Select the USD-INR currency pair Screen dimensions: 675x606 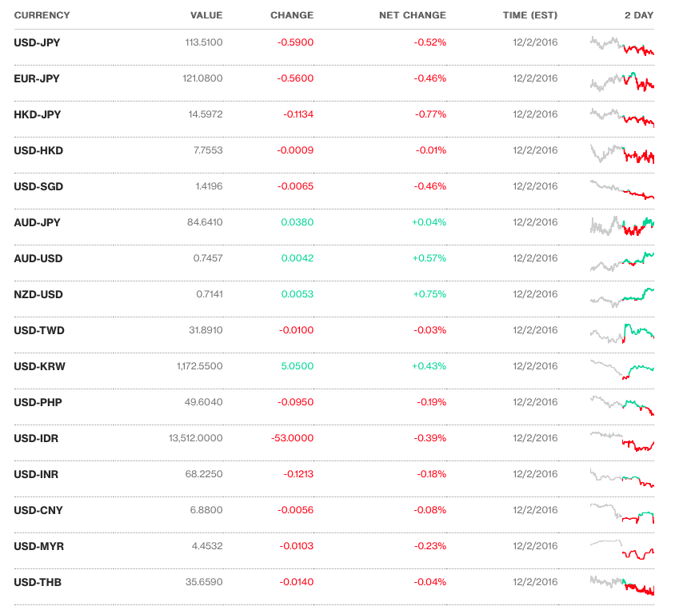(37, 474)
